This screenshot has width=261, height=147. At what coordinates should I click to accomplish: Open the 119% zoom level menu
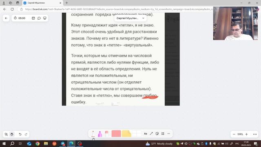[x=240, y=134]
